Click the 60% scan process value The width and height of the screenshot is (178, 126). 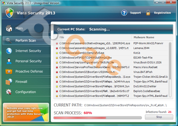tap(88, 113)
